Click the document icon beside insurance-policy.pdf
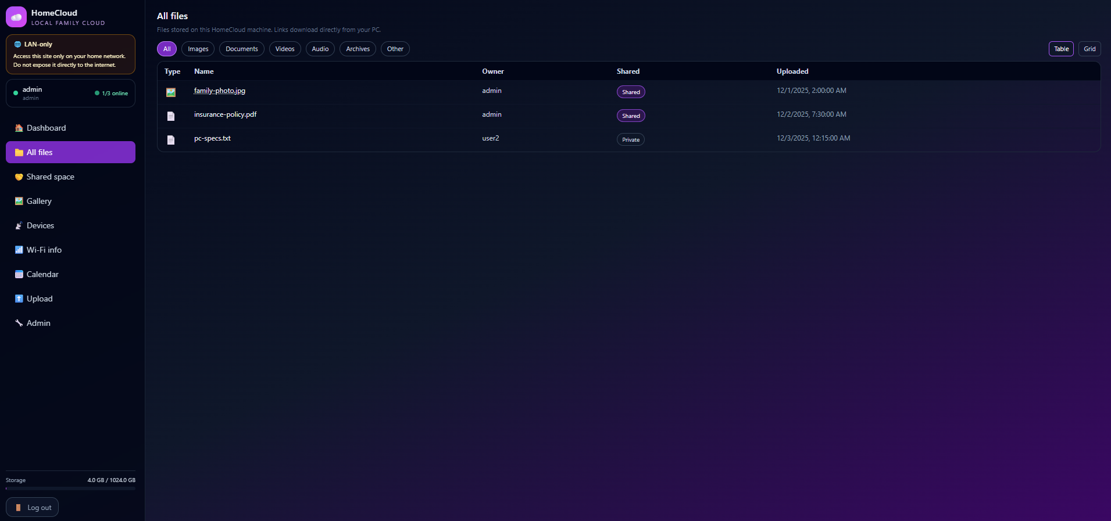Image resolution: width=1111 pixels, height=521 pixels. click(171, 116)
